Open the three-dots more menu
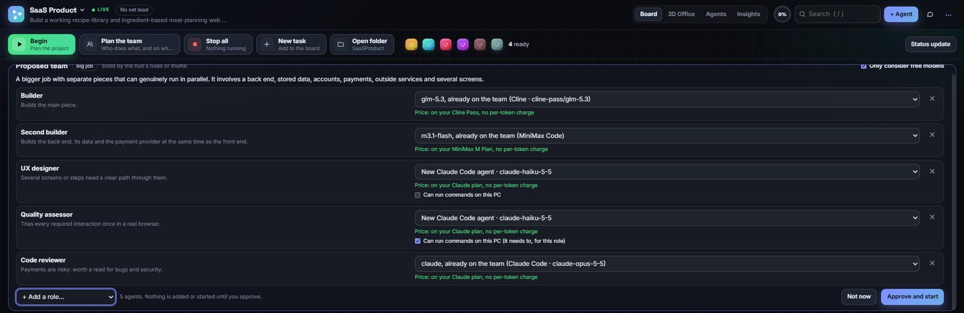Image resolution: width=964 pixels, height=313 pixels. click(x=948, y=14)
